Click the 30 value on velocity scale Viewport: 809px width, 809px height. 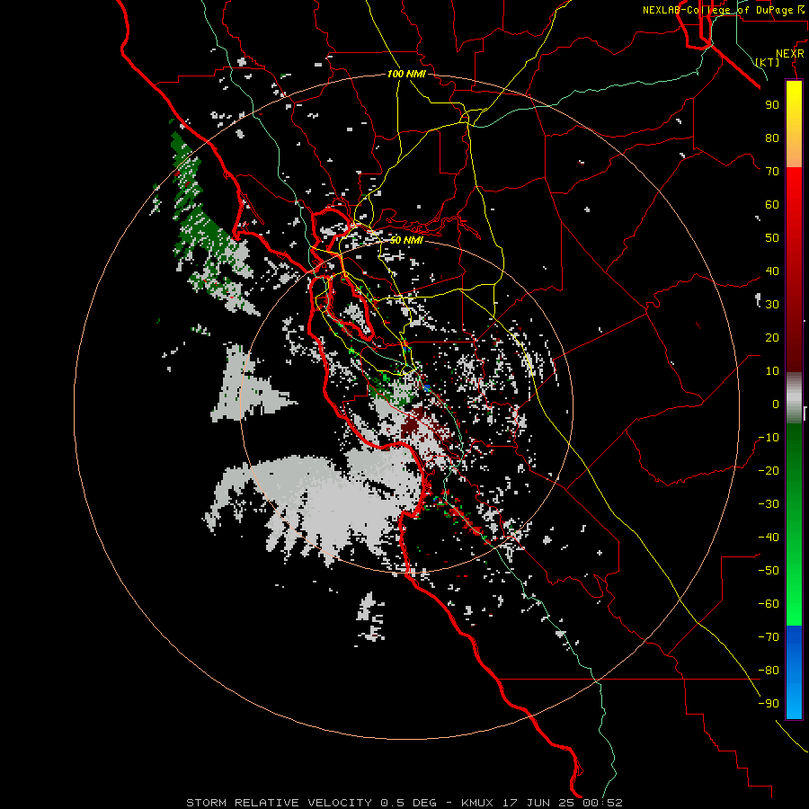tap(772, 305)
